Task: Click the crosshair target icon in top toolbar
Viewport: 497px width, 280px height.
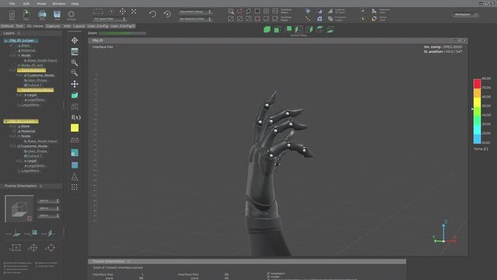Action: (x=122, y=12)
